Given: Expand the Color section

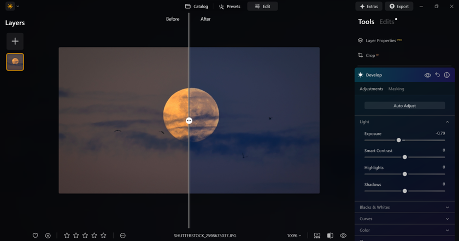Looking at the screenshot, I should [404, 230].
